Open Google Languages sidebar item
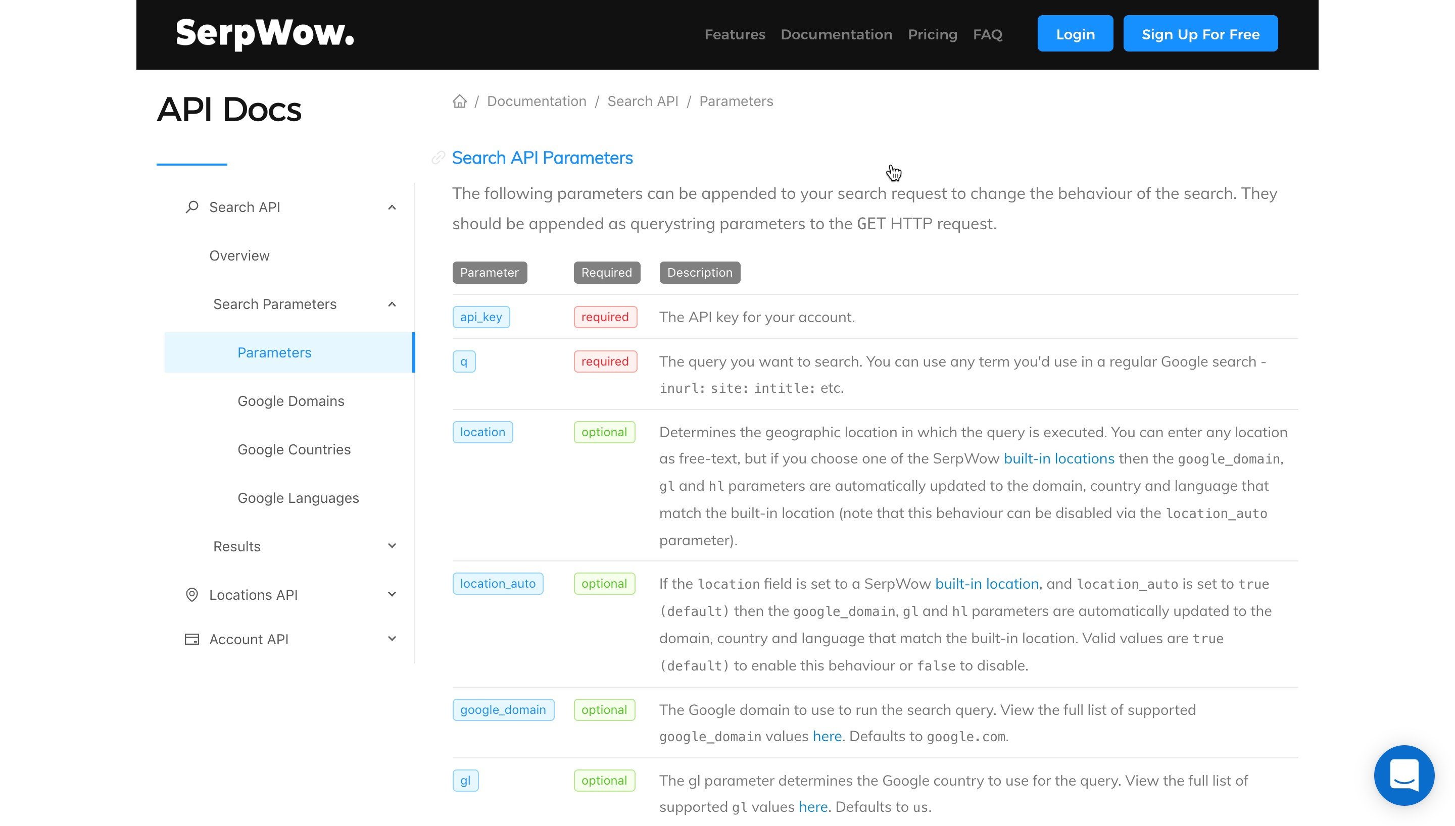The width and height of the screenshot is (1455, 826). [x=298, y=498]
